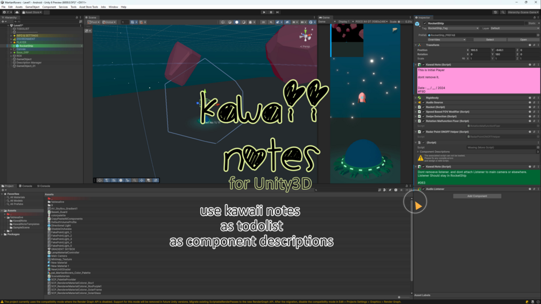Select the RocketShip object in Hierarchy
Image resolution: width=541 pixels, height=304 pixels.
(x=26, y=46)
